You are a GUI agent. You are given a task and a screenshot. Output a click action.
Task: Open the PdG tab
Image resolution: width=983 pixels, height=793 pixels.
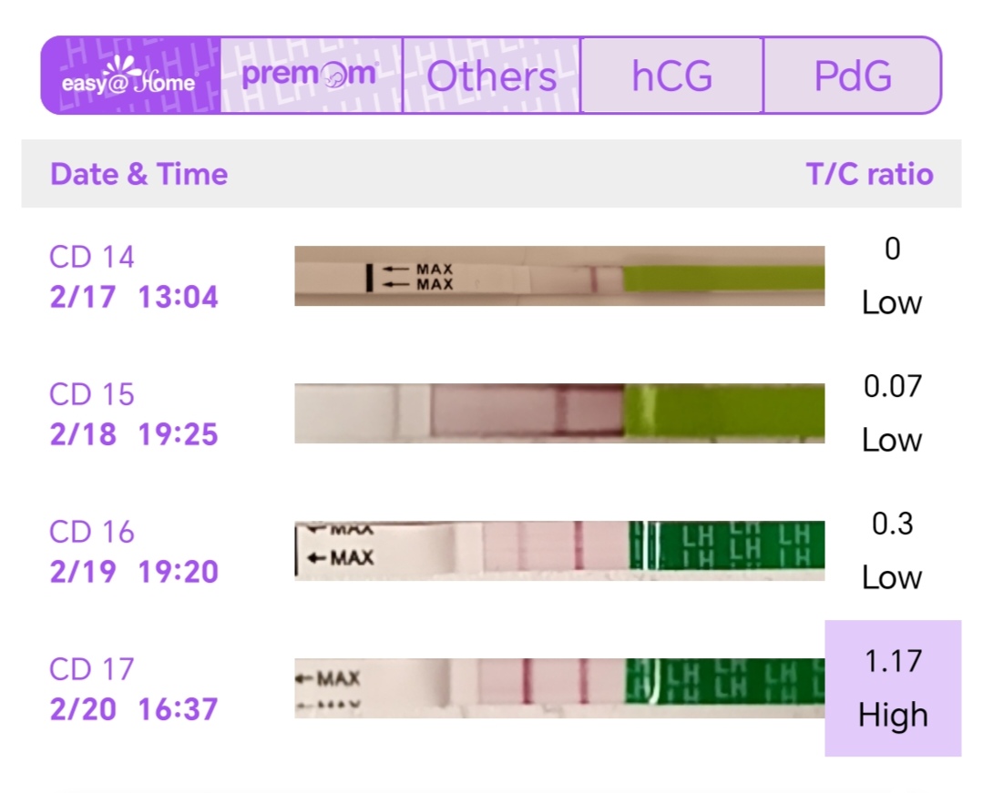[x=852, y=76]
